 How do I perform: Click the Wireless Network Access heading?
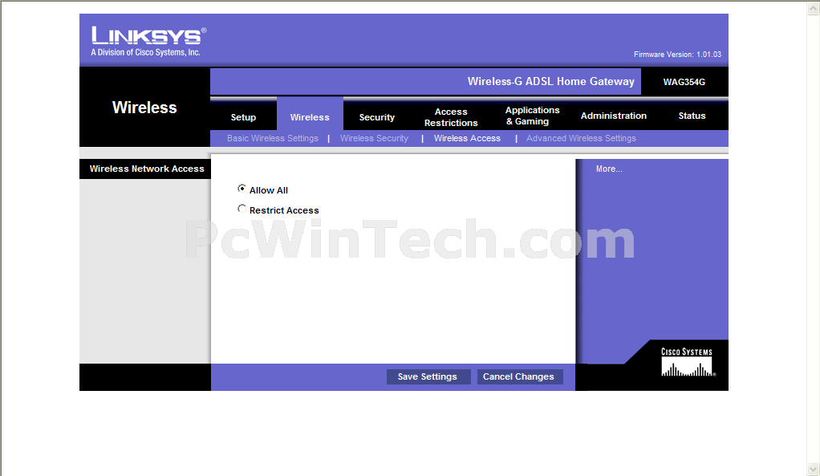coord(146,169)
